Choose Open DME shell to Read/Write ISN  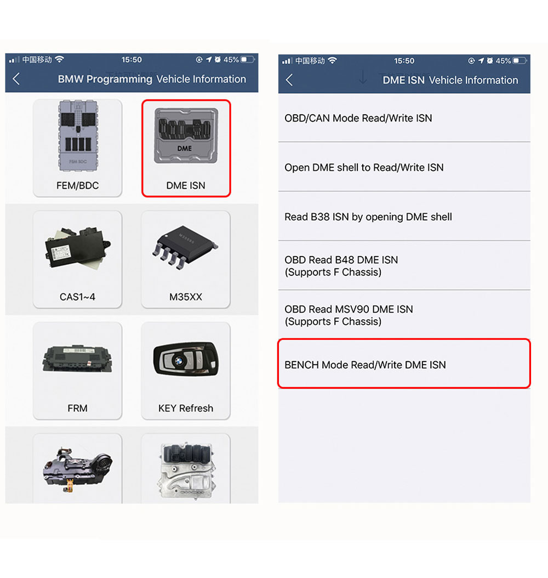click(x=404, y=167)
